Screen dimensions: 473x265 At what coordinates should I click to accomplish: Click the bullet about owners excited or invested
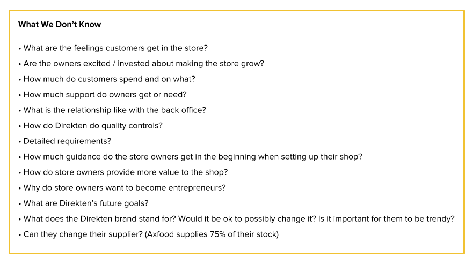click(x=143, y=64)
